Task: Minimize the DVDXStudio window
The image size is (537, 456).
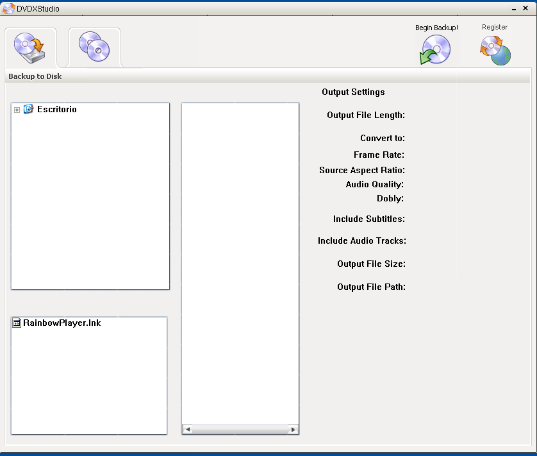Action: (514, 8)
